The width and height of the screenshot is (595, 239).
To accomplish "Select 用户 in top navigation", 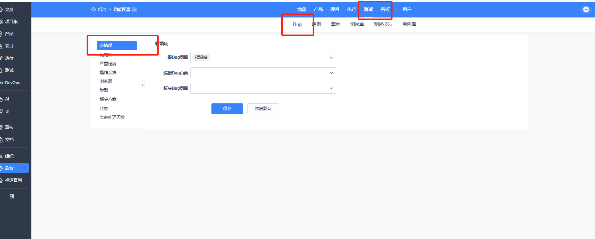I will pyautogui.click(x=407, y=10).
